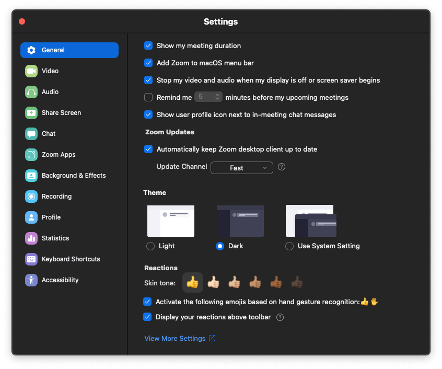442x369 pixels.
Task: Toggle Automatically keep Zoom up to date
Action: [x=148, y=149]
